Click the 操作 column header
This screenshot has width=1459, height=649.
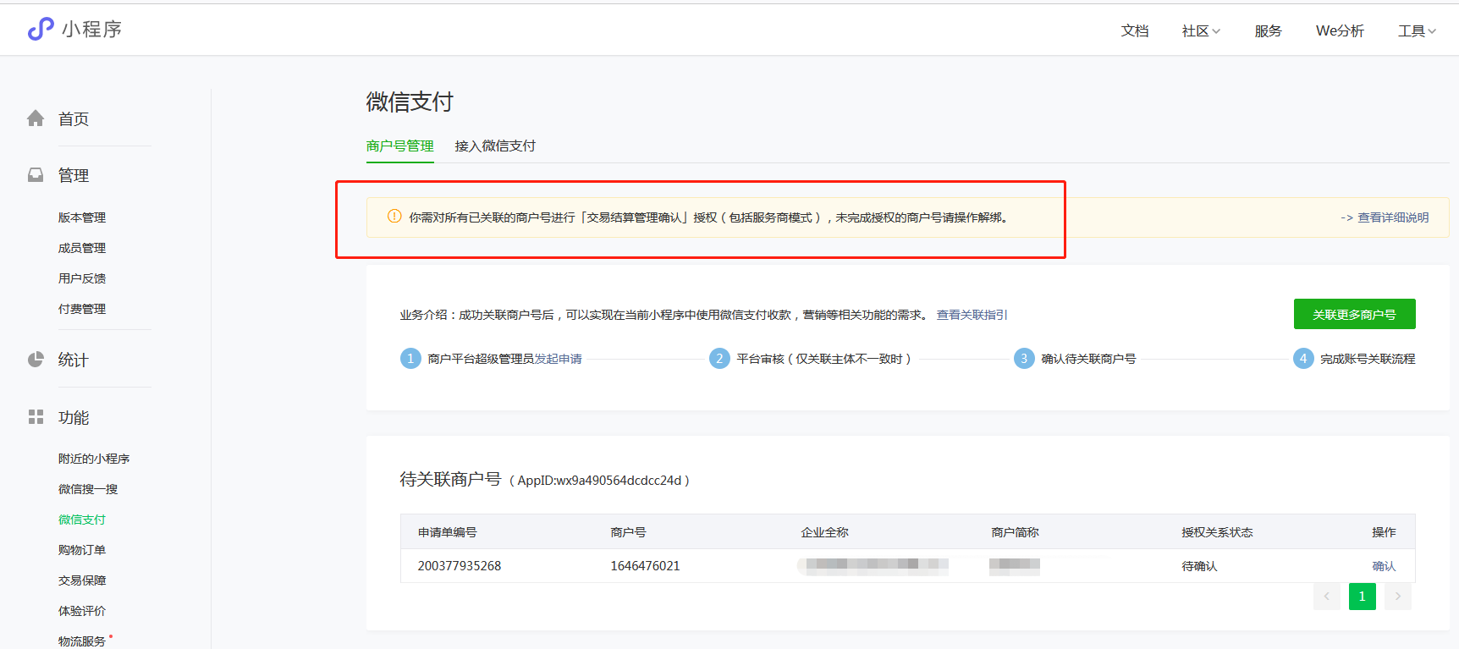pos(1384,532)
